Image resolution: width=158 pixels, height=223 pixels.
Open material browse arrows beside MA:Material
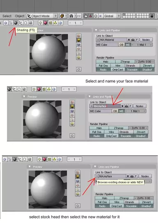pyautogui.click(x=98, y=40)
